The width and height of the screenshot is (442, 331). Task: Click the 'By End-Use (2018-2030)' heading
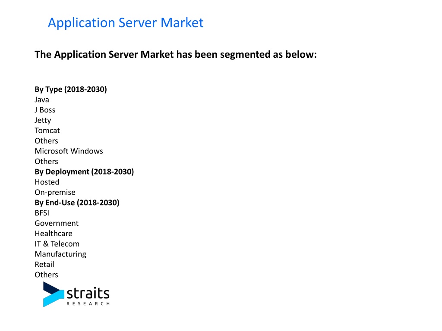[x=77, y=203]
